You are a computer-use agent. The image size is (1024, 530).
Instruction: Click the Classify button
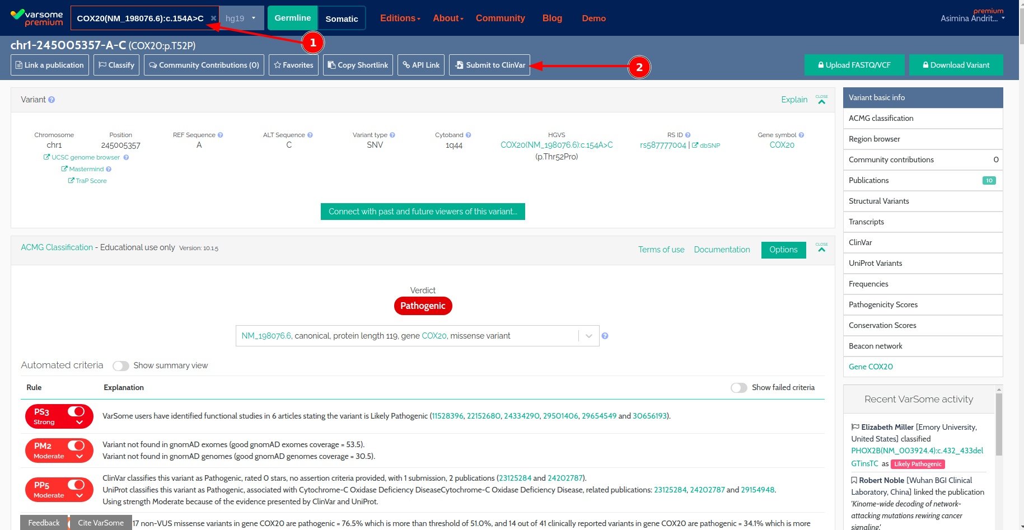(116, 65)
